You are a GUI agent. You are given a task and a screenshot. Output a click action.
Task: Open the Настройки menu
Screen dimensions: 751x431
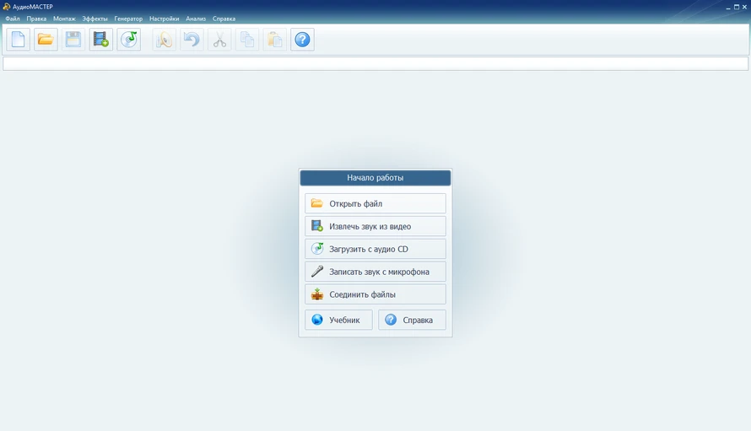click(165, 19)
